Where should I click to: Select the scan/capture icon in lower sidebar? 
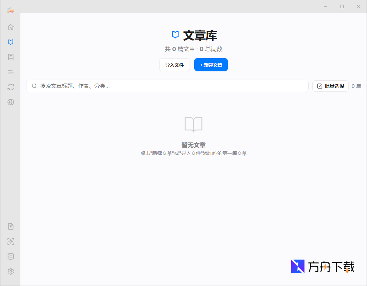pyautogui.click(x=10, y=241)
